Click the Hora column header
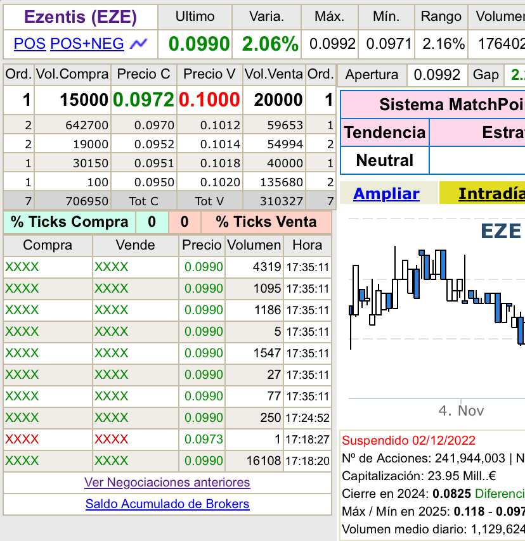 coord(307,245)
